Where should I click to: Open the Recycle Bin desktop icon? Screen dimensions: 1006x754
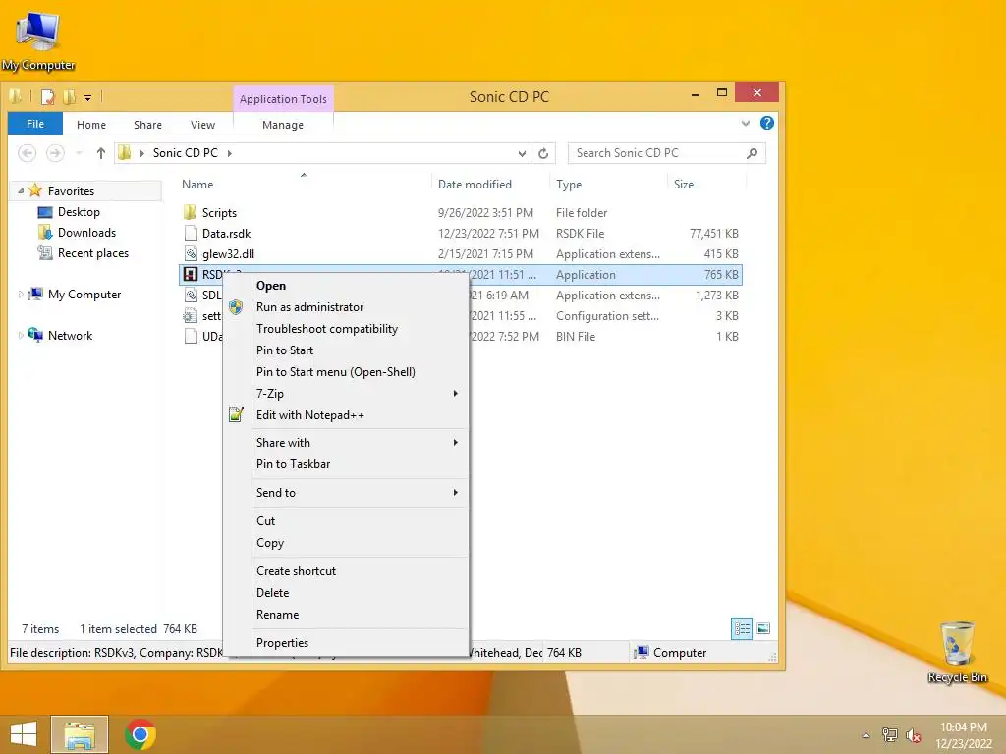click(957, 652)
